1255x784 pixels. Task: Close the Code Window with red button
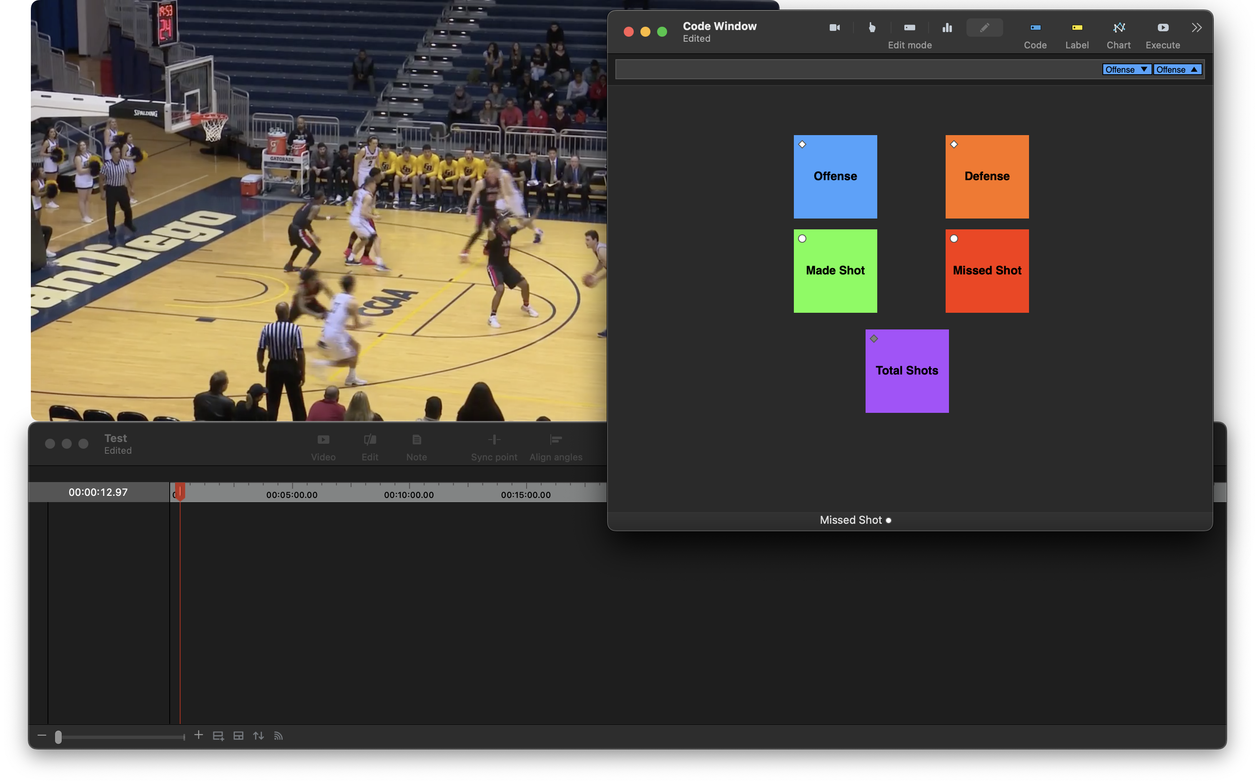point(628,32)
